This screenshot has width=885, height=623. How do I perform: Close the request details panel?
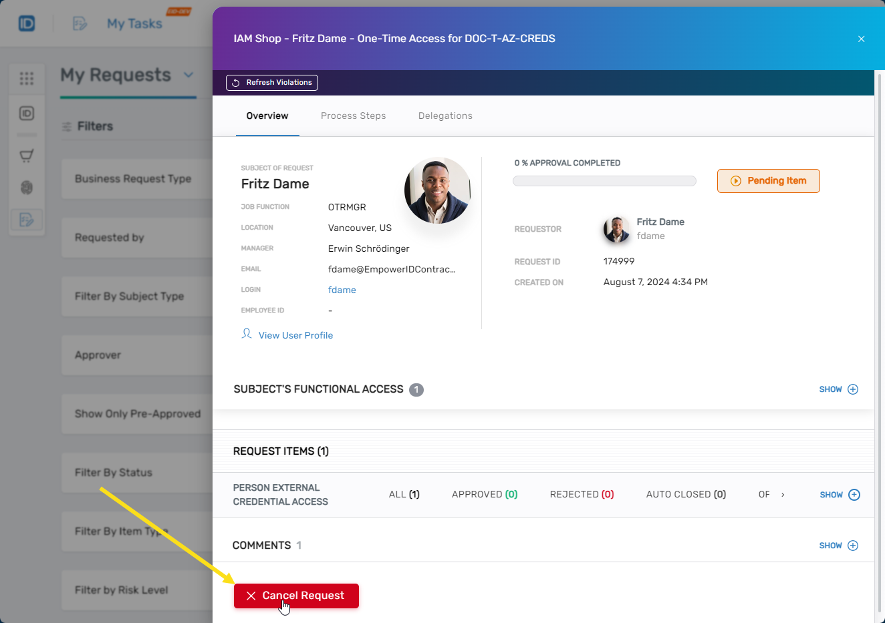tap(861, 39)
